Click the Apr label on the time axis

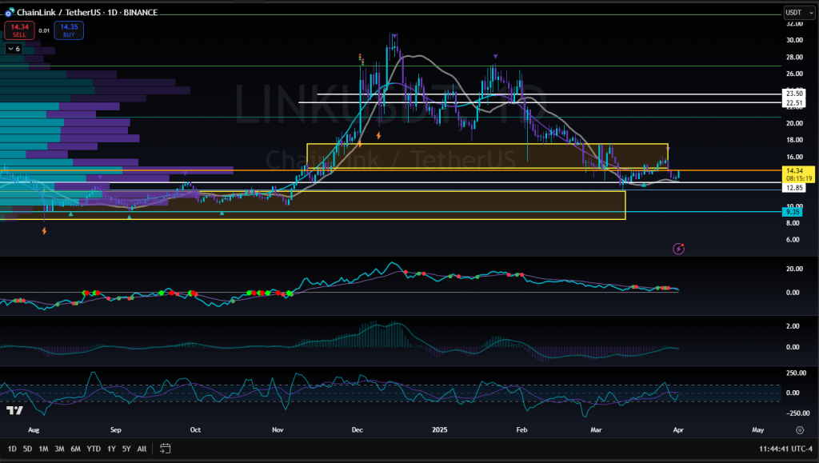coord(678,430)
